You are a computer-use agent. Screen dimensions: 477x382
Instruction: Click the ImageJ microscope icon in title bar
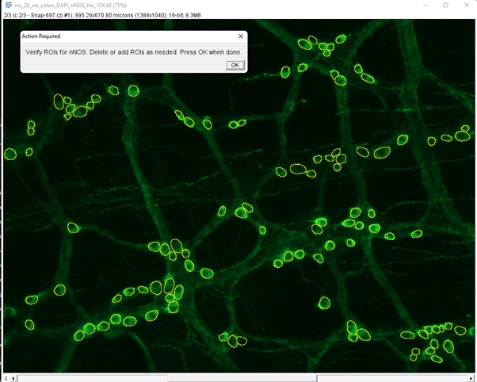7,5
